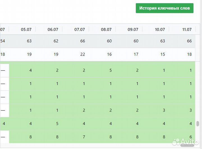This screenshot has width=202, height=149.
Task: Click value 17 under the 09.07 column
Action: pyautogui.click(x=136, y=54)
